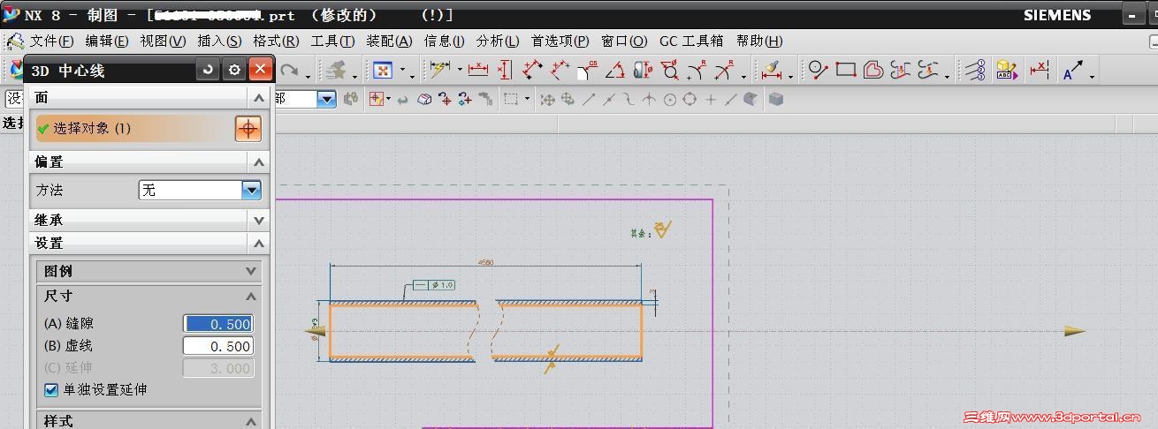This screenshot has width=1158, height=429.
Task: Enable the Quadrant Point snap icon
Action: coord(690,100)
